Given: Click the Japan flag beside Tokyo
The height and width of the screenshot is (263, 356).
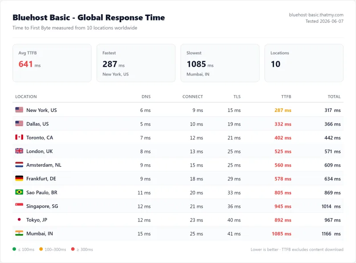Looking at the screenshot, I should click(19, 219).
